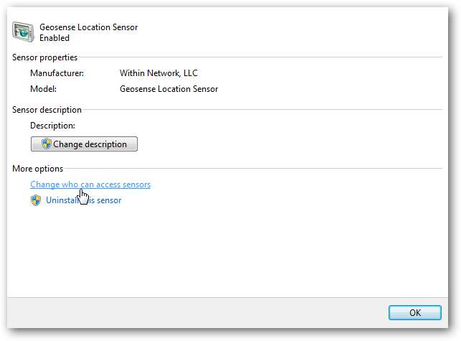Click the More options section heading
The height and width of the screenshot is (341, 461).
click(x=38, y=169)
